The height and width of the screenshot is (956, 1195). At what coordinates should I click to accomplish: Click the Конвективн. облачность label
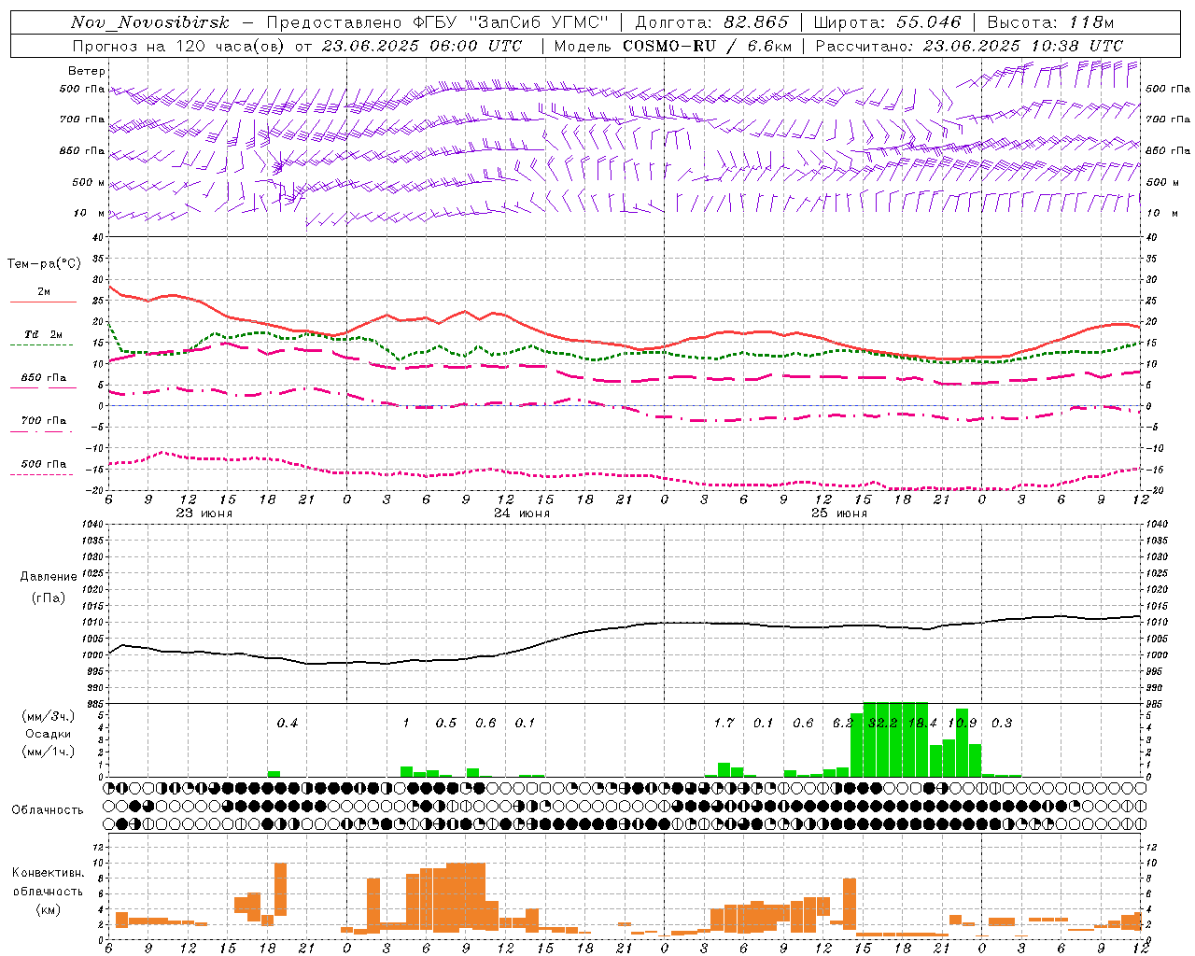pos(48,881)
